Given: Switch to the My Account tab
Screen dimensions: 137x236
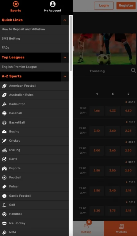Looking at the screenshot, I should click(x=52, y=7).
